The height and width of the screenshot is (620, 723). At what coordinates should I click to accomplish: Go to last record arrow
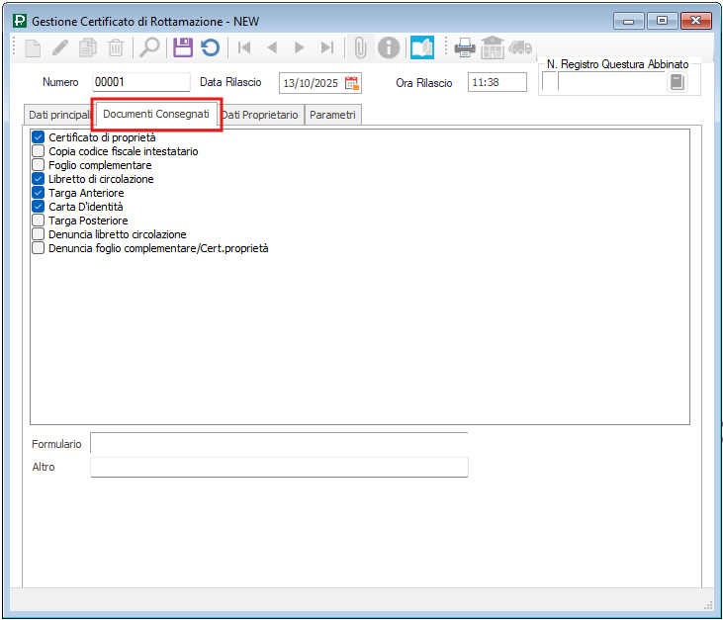tap(327, 47)
